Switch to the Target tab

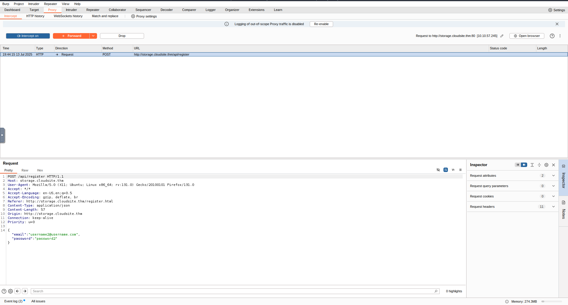34,10
